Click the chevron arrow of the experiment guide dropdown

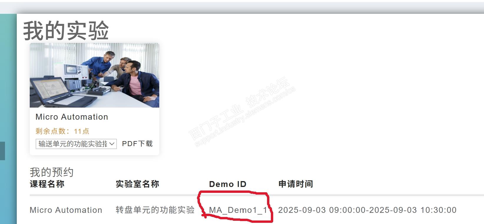click(112, 144)
